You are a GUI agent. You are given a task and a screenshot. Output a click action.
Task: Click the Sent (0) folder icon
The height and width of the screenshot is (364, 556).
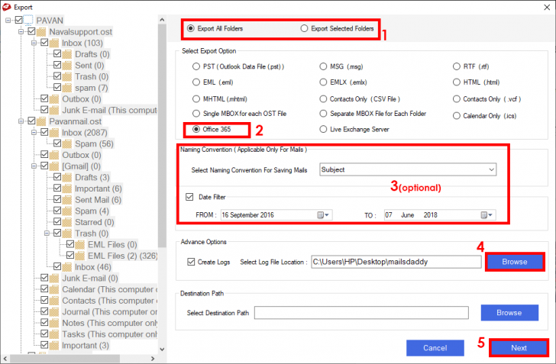point(67,66)
